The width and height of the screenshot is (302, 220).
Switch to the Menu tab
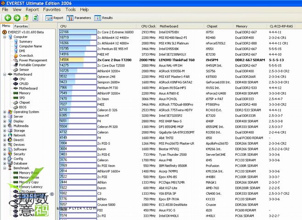pyautogui.click(x=6, y=26)
